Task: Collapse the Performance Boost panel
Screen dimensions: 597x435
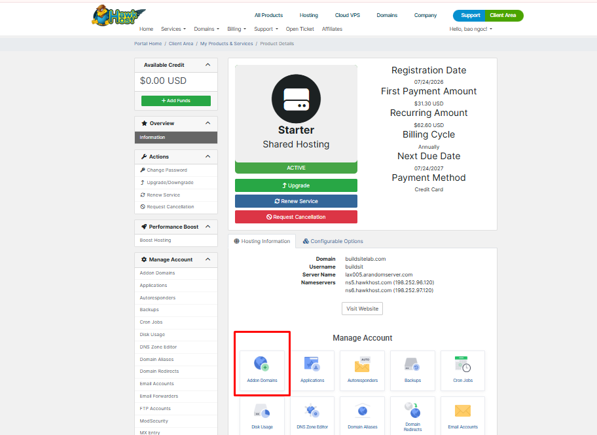Action: (x=208, y=227)
